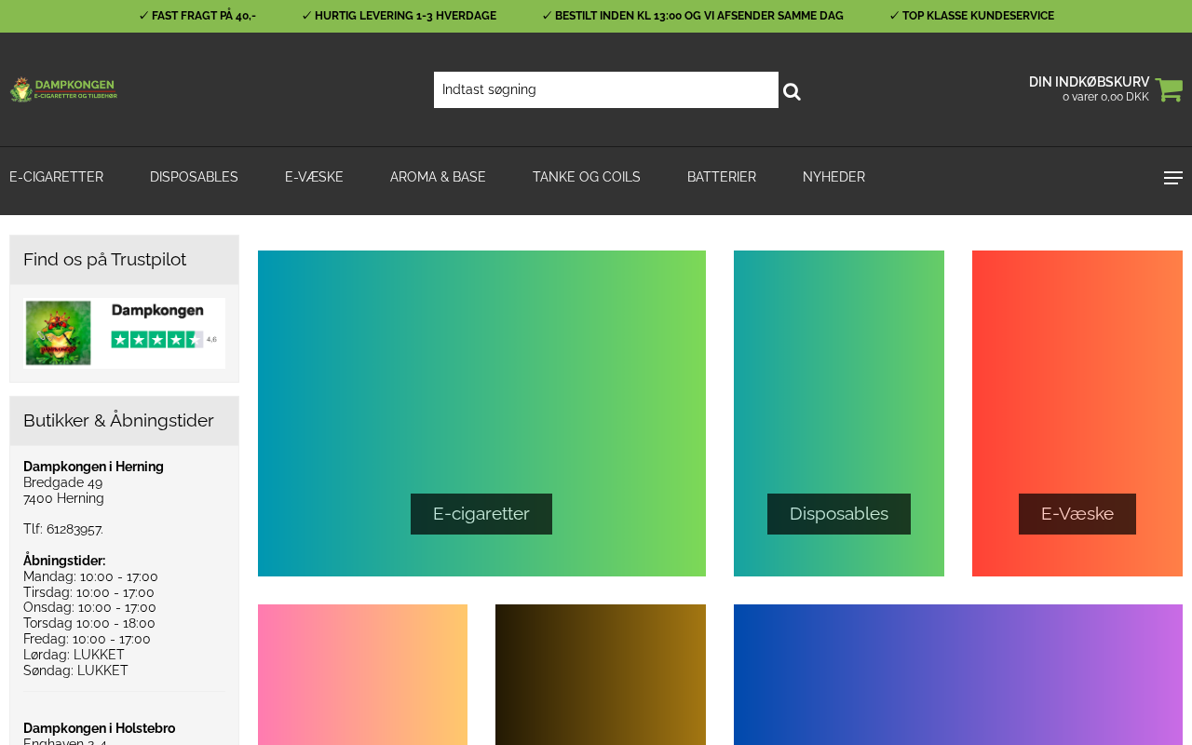Go to Aroma & Base category
Image resolution: width=1192 pixels, height=745 pixels.
tap(438, 177)
